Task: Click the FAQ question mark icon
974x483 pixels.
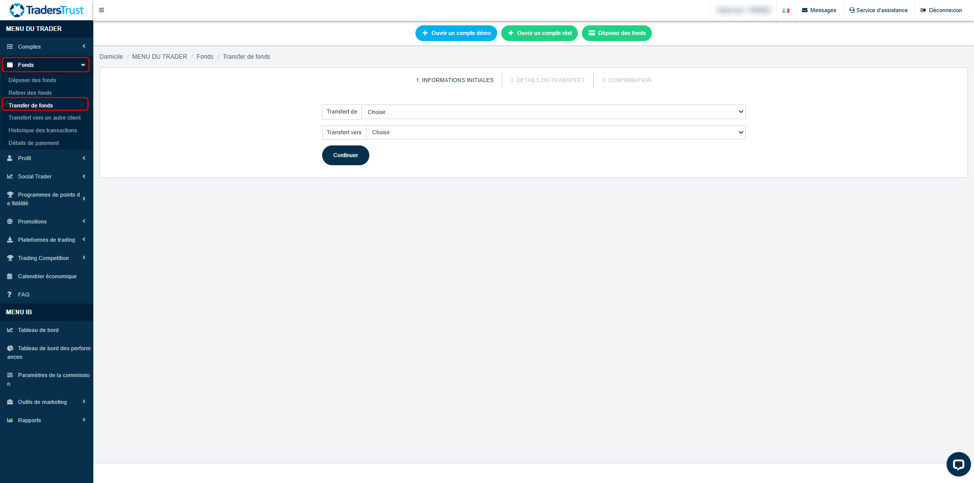Action: point(10,294)
